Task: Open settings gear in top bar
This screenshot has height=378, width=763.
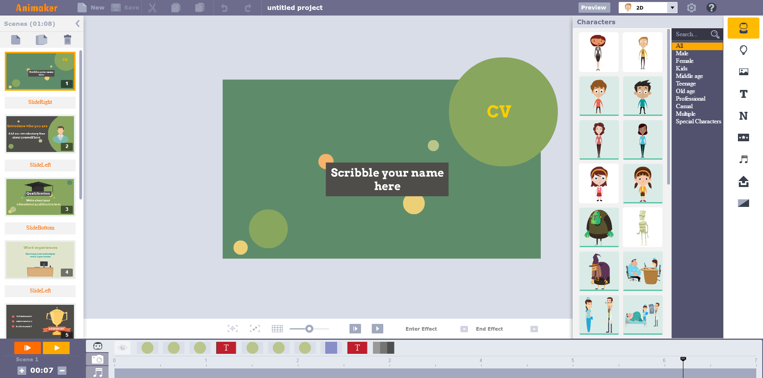Action: 691,8
